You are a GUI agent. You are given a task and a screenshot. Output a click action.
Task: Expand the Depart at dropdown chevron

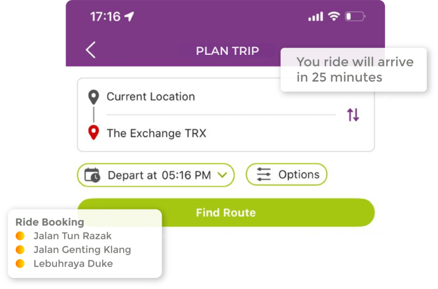point(222,175)
